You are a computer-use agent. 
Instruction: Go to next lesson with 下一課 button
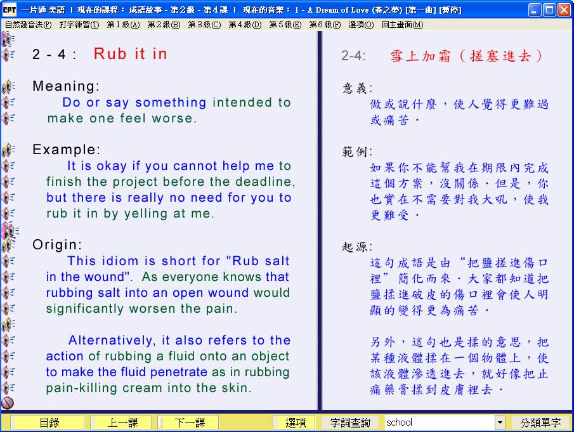189,422
